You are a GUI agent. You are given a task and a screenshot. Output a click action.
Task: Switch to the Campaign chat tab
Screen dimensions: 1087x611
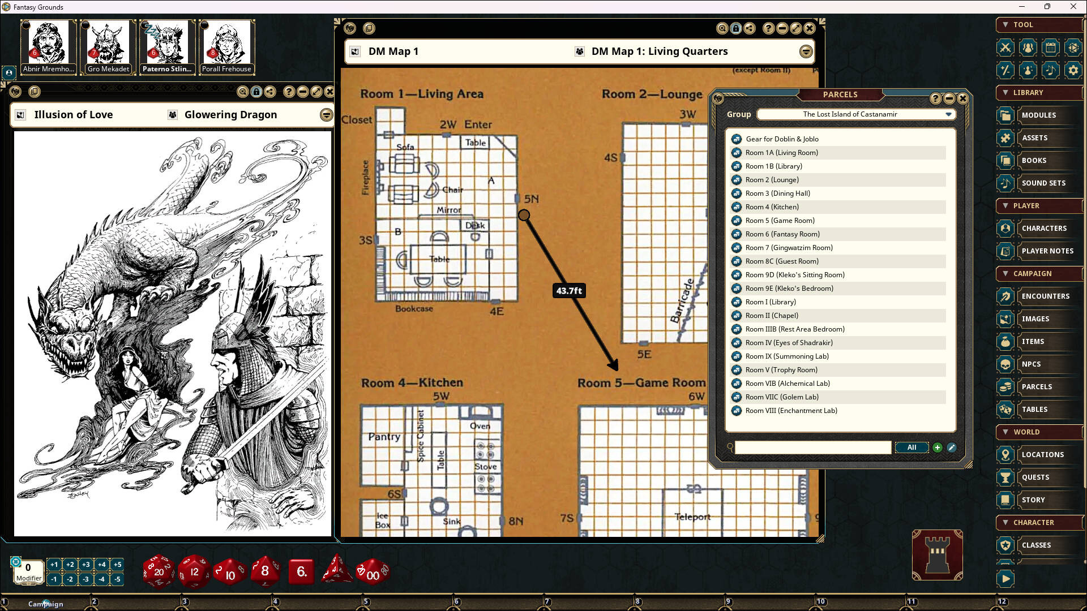(45, 604)
